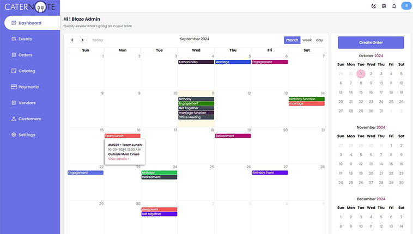Go to next month with right chevron

click(x=82, y=40)
